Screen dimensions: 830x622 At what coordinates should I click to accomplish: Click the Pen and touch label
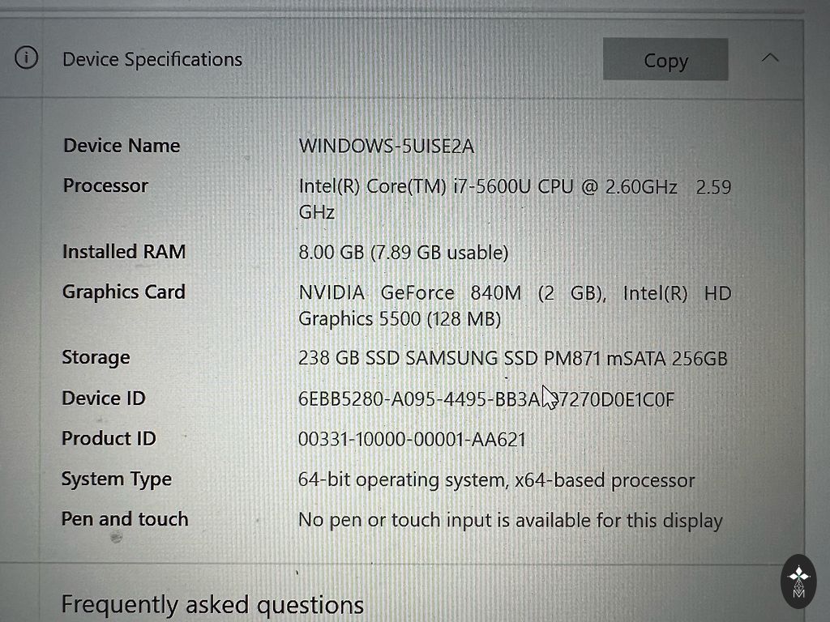pyautogui.click(x=125, y=519)
